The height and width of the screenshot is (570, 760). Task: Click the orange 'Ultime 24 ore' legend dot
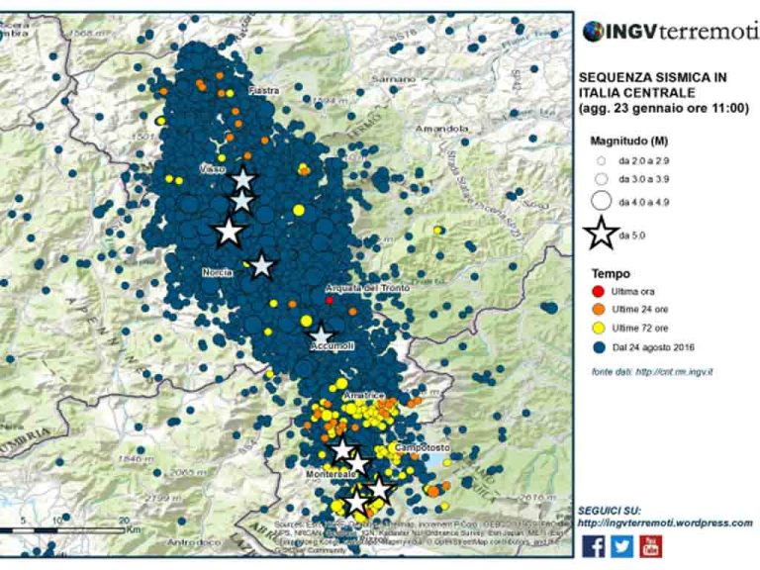598,309
